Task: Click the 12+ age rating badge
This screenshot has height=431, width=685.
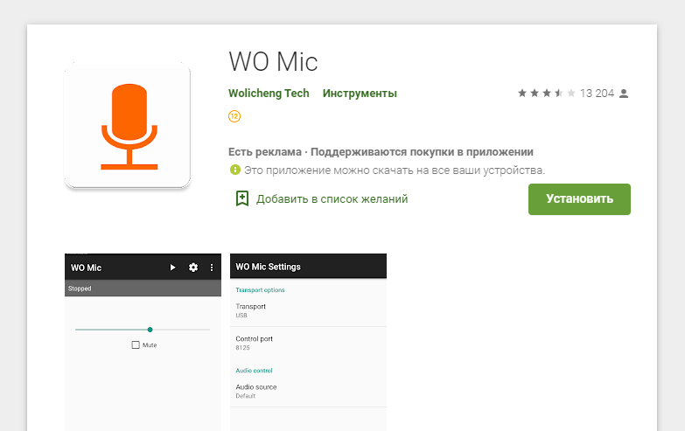Action: coord(234,116)
